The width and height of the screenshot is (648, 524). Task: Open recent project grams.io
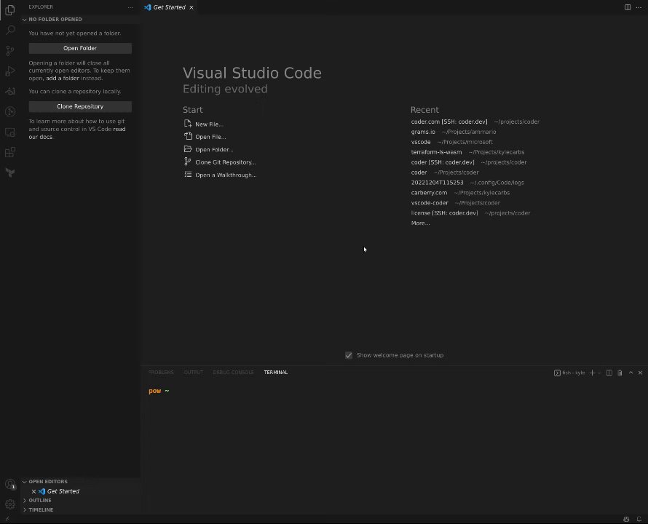click(423, 132)
